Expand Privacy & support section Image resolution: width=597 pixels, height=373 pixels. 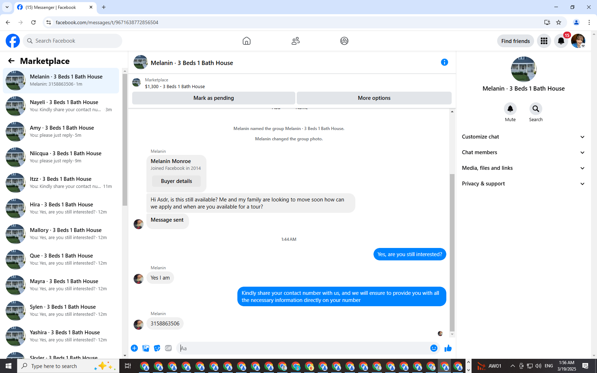(523, 184)
